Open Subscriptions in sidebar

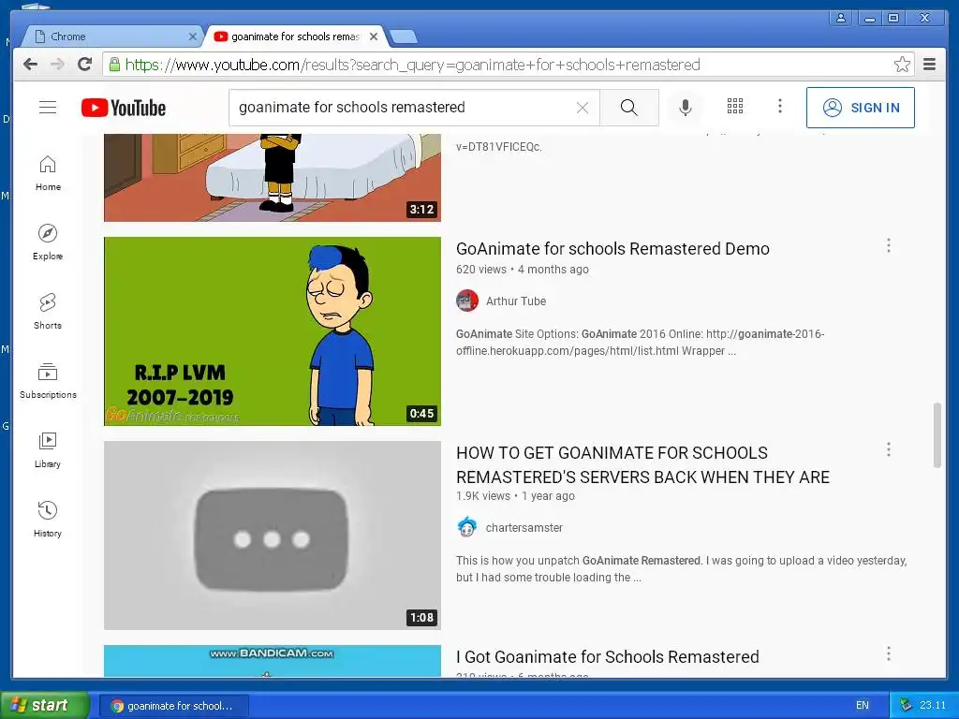(x=48, y=381)
